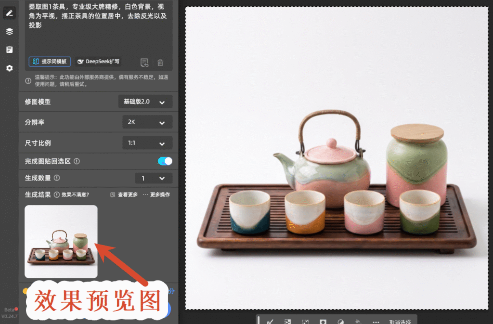This screenshot has width=493, height=324.
Task: Select the edit pencil icon in sidebar
Action: click(10, 13)
